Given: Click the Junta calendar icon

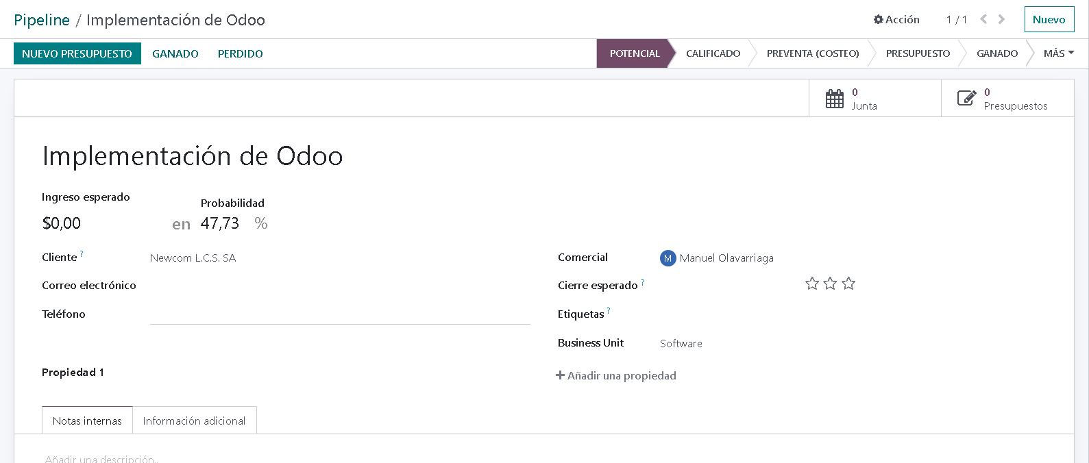Looking at the screenshot, I should point(834,99).
